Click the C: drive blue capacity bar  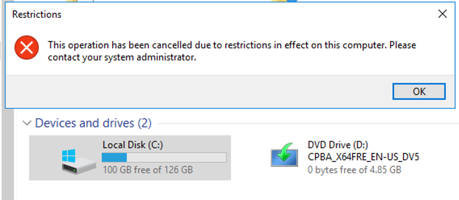pyautogui.click(x=164, y=158)
